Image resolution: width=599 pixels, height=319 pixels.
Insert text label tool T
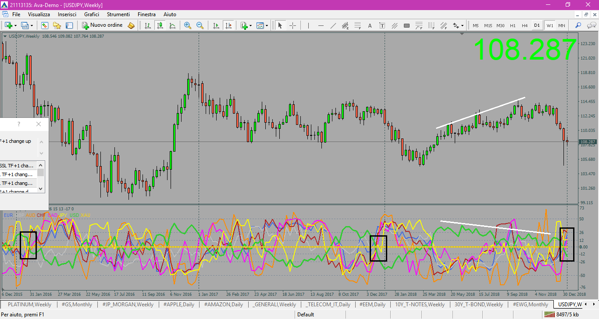tap(382, 25)
